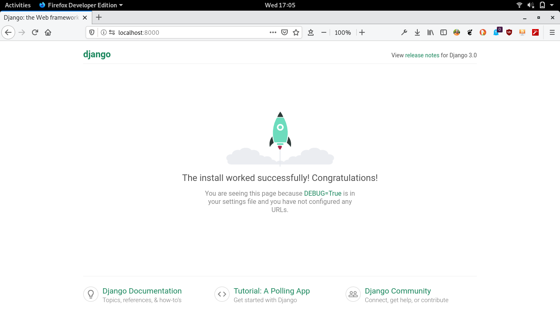Click the people community icon

click(353, 294)
